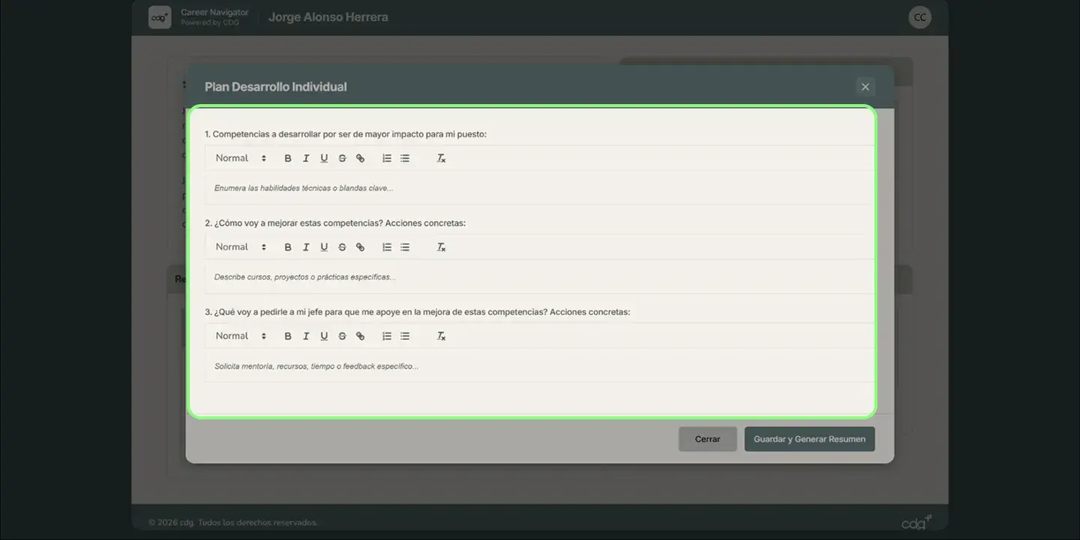Toggle bold in the pedirle a mi jefe editor

tap(288, 336)
